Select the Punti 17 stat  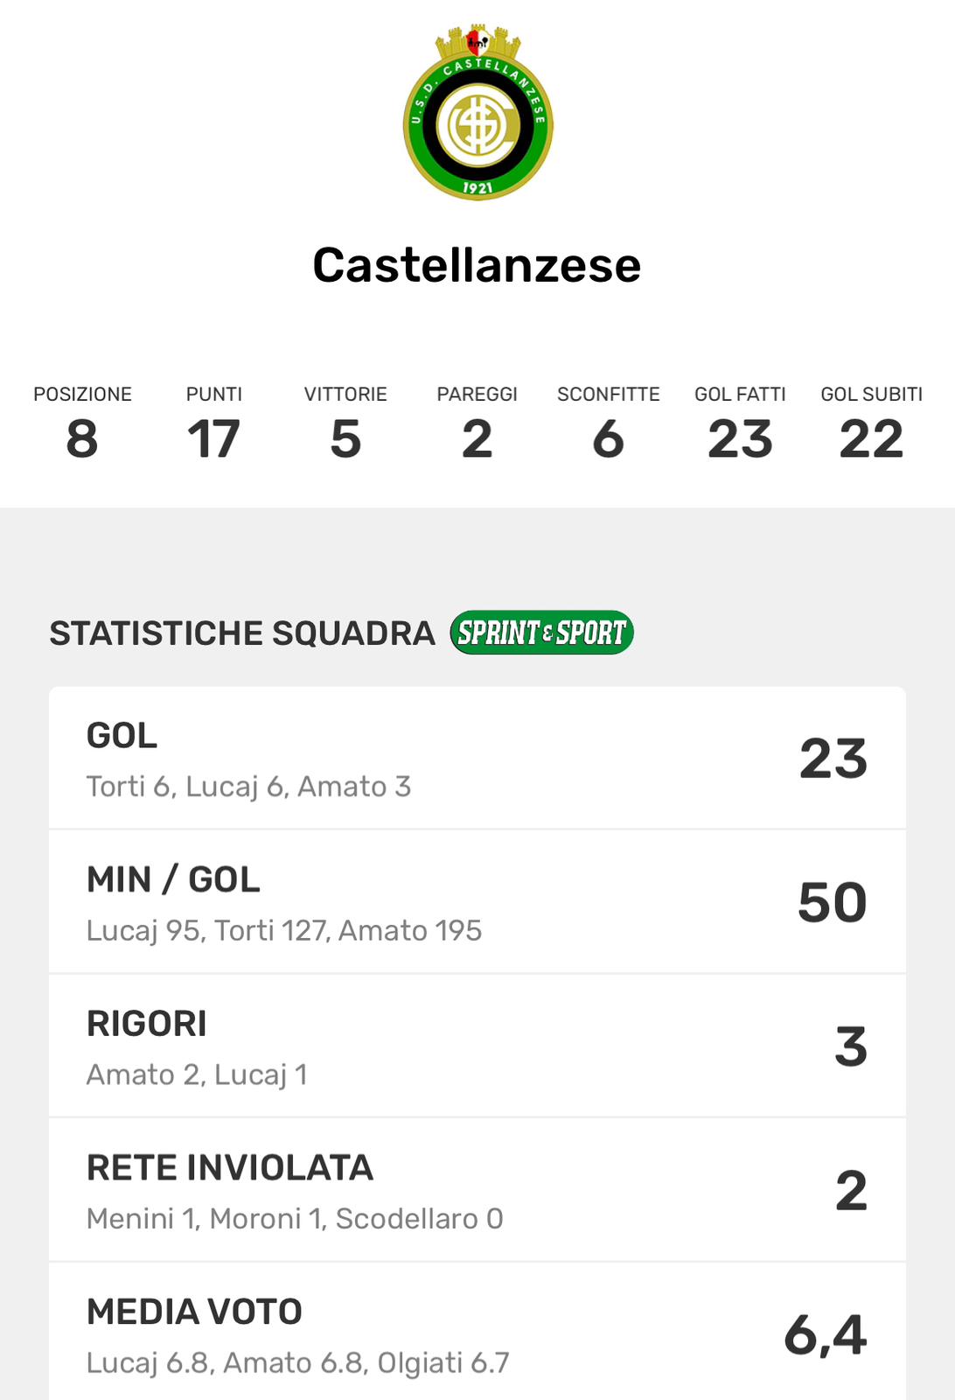pyautogui.click(x=213, y=424)
